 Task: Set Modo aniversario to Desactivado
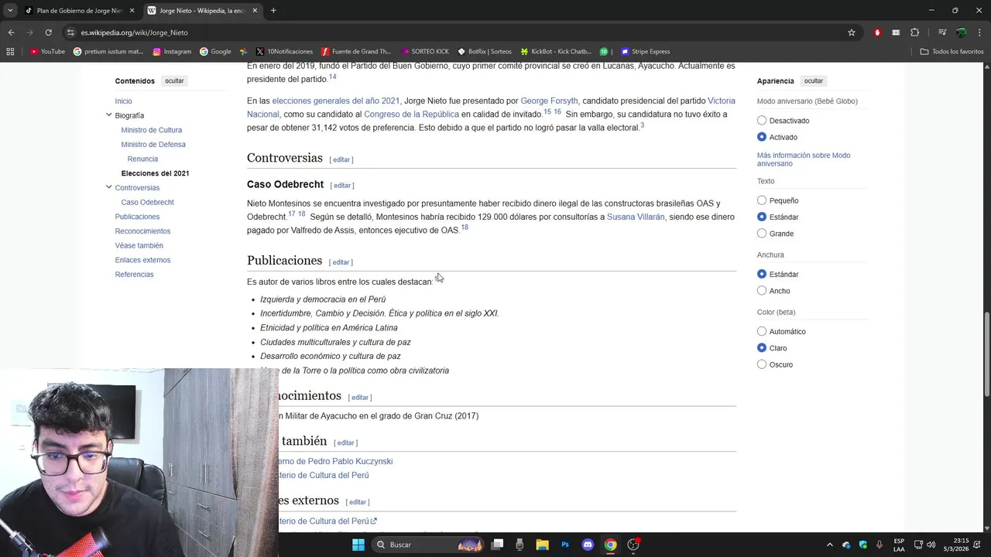point(762,121)
